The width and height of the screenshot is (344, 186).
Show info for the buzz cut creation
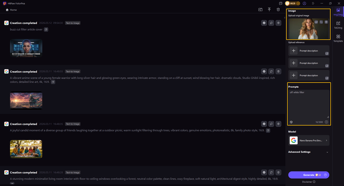(264, 23)
